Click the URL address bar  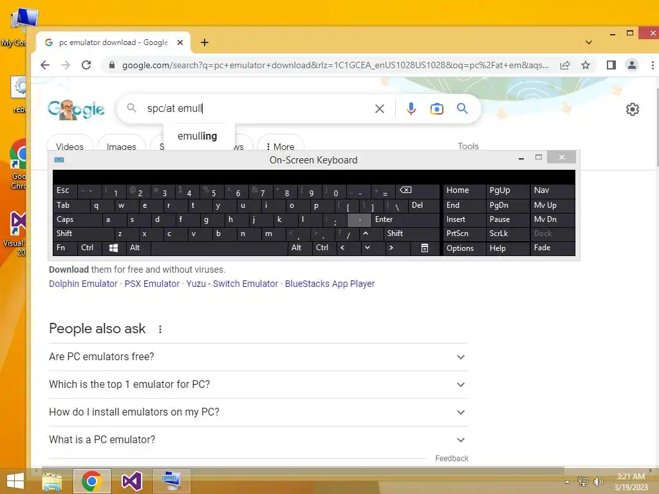click(x=335, y=65)
